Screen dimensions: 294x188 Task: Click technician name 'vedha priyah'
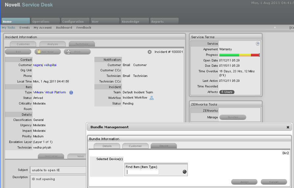tap(42, 148)
